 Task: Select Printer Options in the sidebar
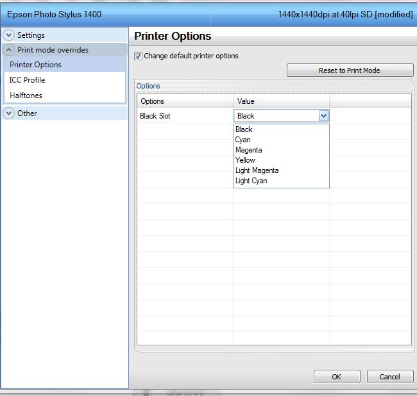[x=36, y=65]
